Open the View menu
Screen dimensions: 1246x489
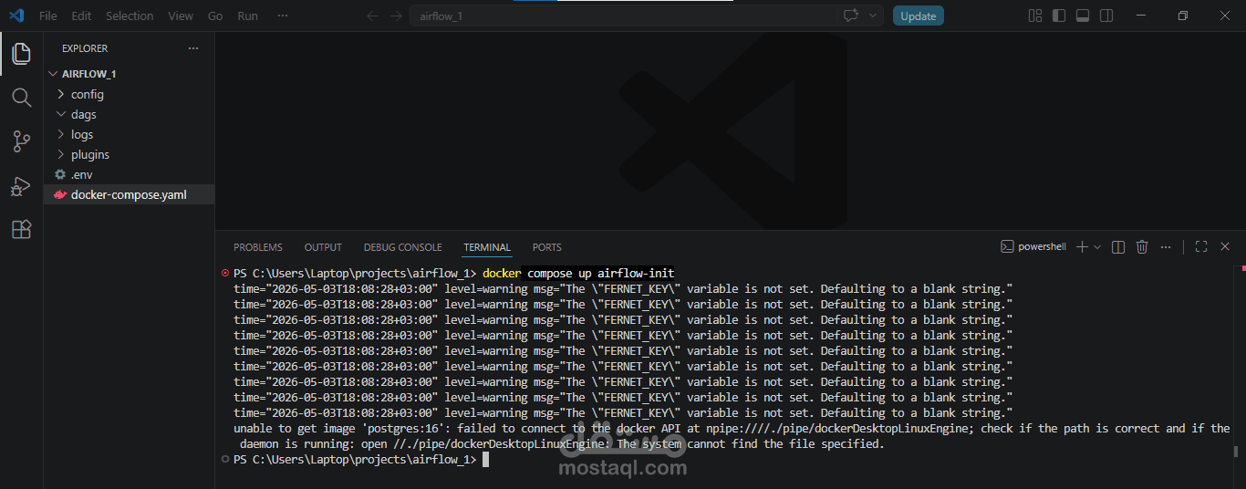(x=181, y=16)
